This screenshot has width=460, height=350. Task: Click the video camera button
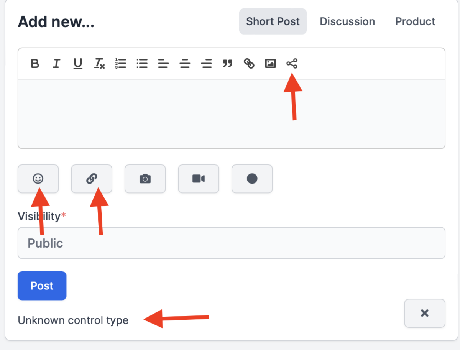[x=199, y=179]
